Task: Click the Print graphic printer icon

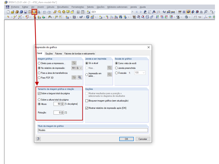Action: coord(34,12)
